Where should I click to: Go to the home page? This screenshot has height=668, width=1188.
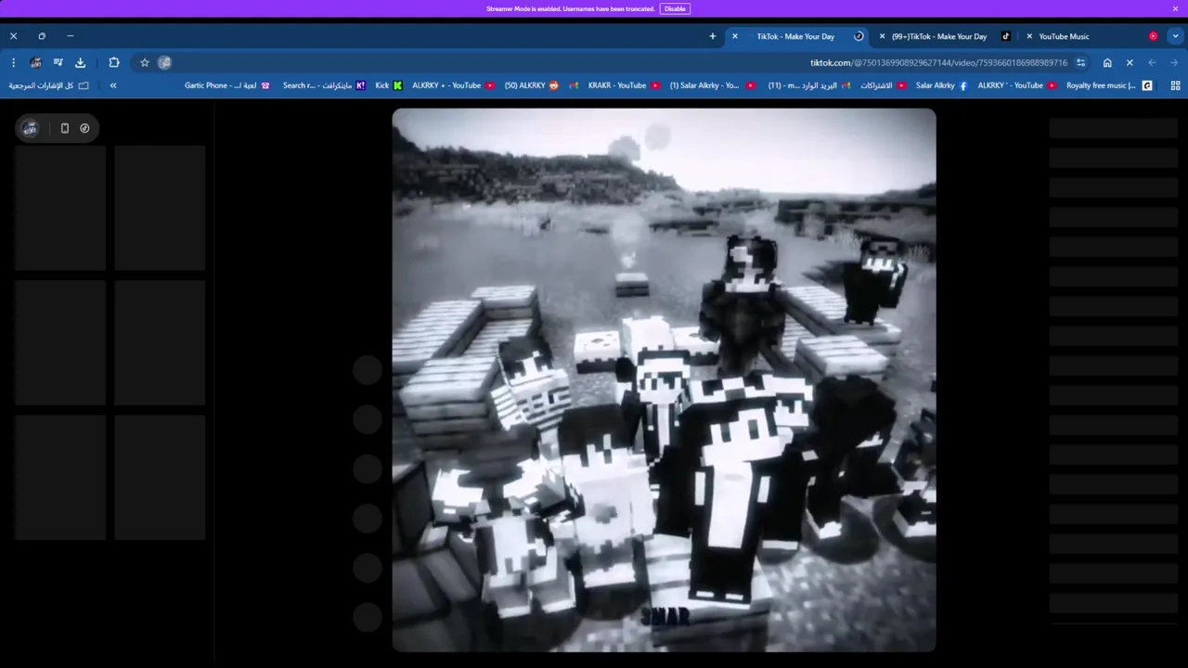click(1107, 63)
